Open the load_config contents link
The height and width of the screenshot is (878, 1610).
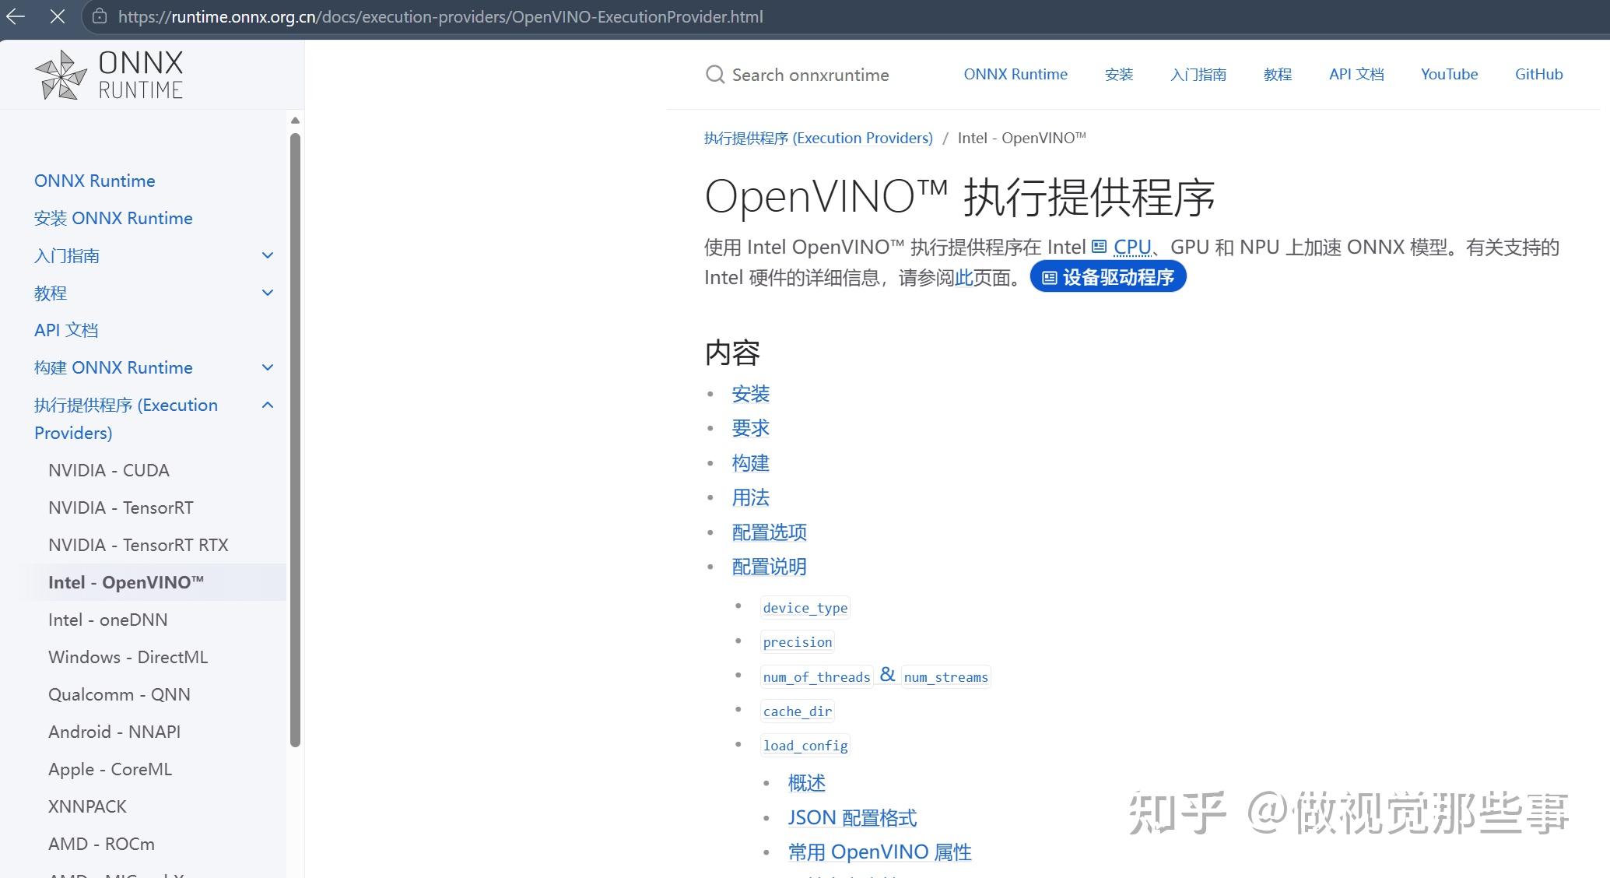click(x=805, y=746)
